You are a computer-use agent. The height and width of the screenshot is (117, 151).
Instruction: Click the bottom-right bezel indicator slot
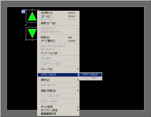(135, 114)
